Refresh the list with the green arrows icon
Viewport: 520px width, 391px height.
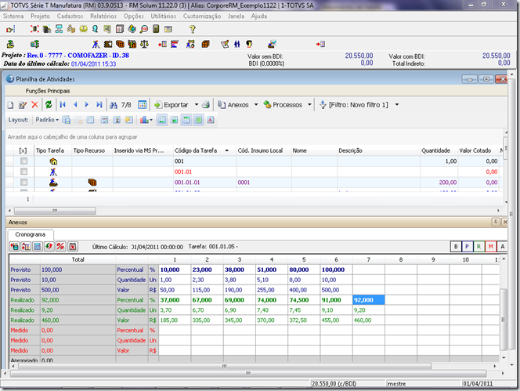[49, 105]
